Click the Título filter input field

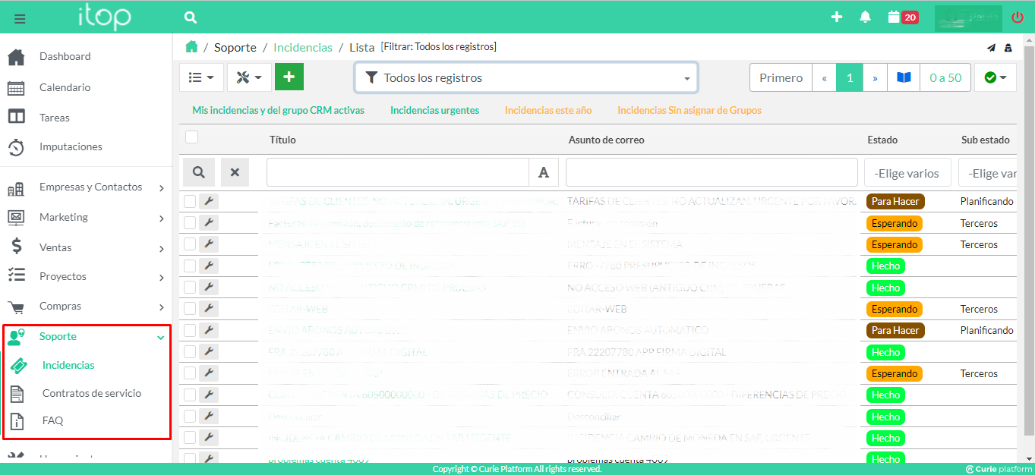(397, 172)
